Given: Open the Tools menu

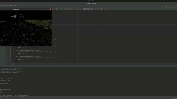Looking at the screenshot, I should click(x=4, y=5).
